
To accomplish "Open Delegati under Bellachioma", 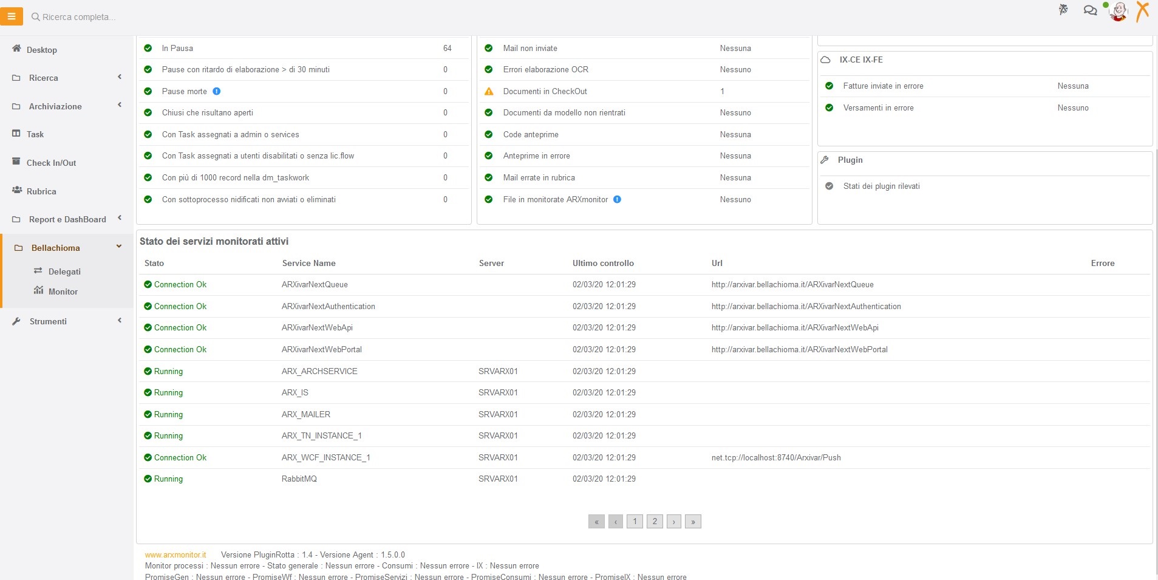I will tap(64, 271).
